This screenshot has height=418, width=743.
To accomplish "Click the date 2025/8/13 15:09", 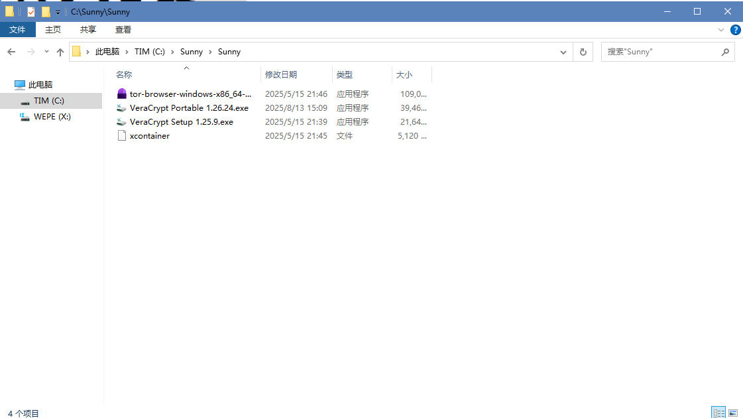I will pyautogui.click(x=296, y=108).
